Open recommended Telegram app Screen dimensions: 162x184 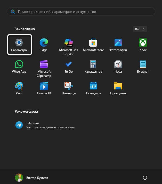45,125
